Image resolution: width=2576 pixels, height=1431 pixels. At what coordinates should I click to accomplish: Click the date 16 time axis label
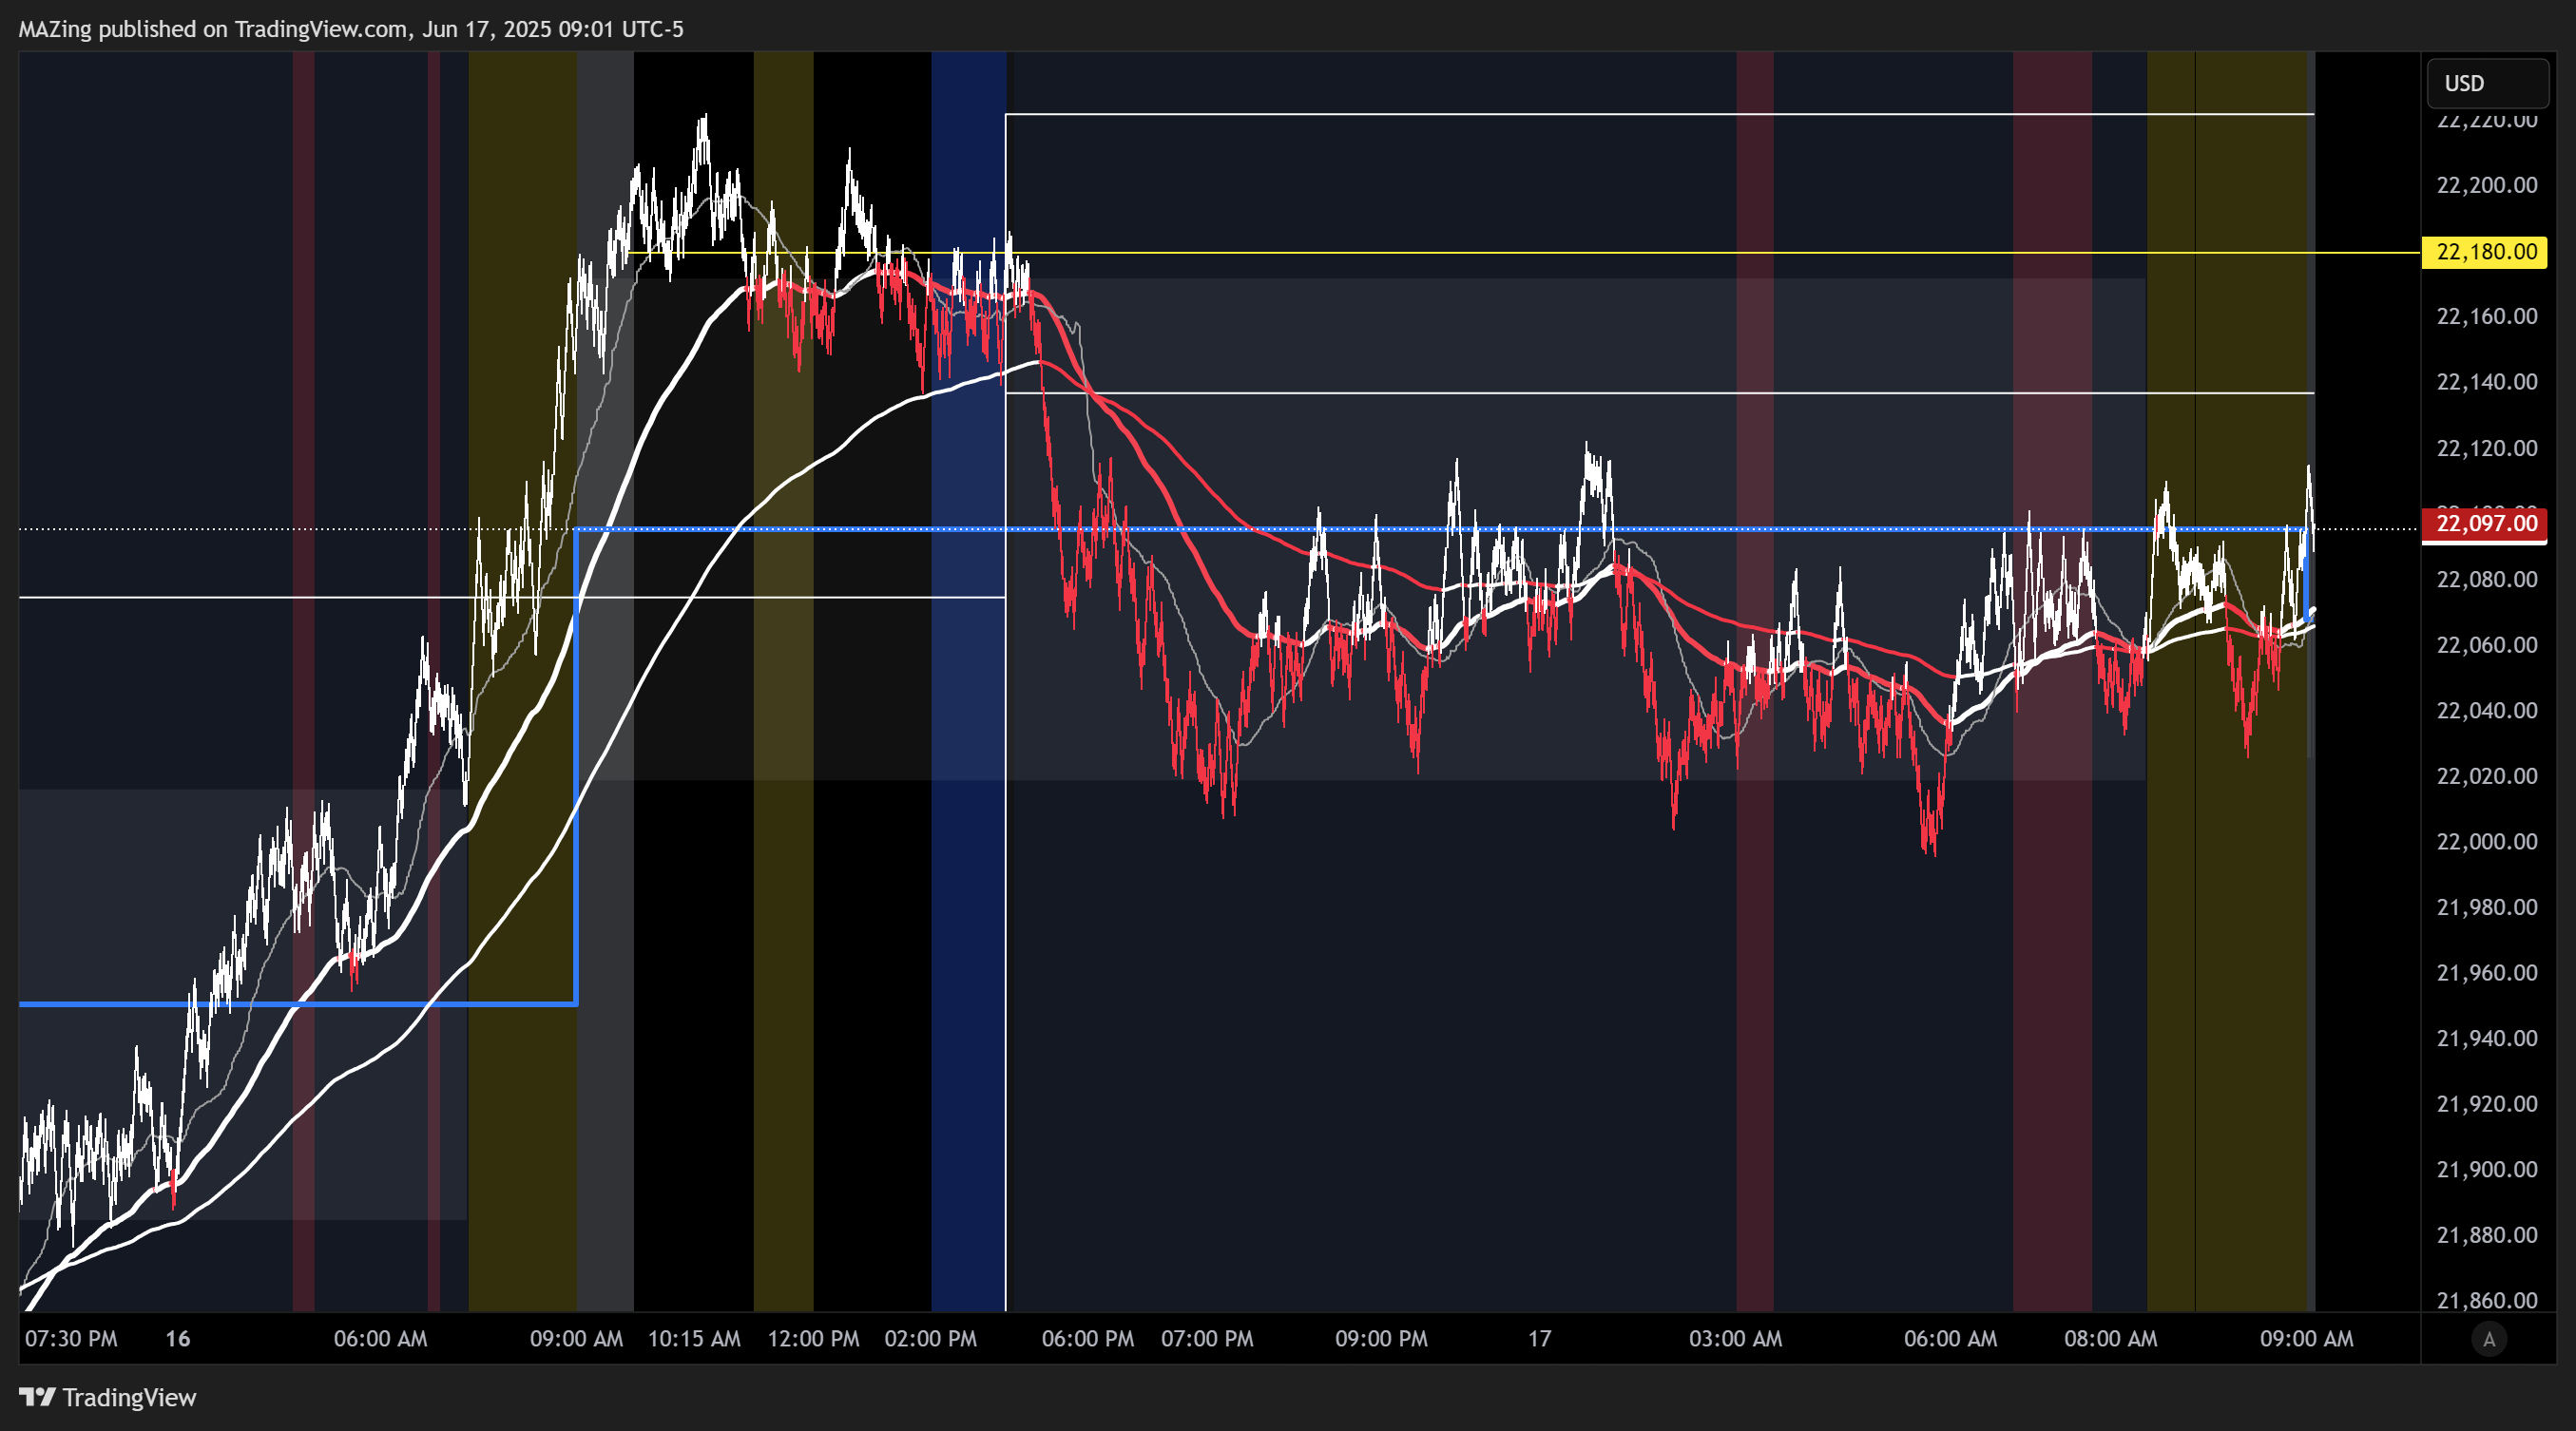(x=178, y=1339)
